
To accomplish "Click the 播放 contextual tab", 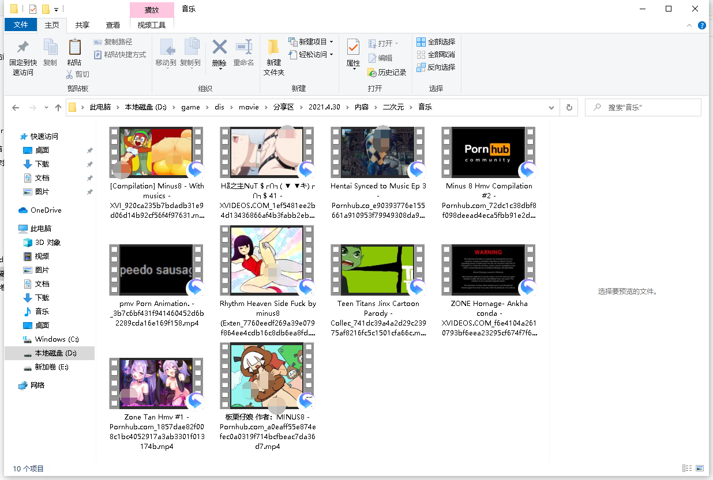I will [152, 10].
